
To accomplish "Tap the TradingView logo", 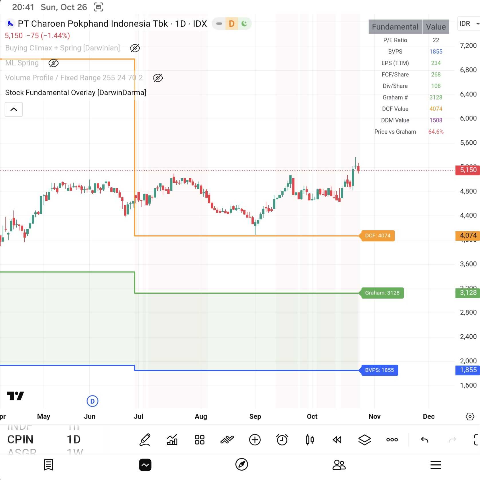I will 15,396.
